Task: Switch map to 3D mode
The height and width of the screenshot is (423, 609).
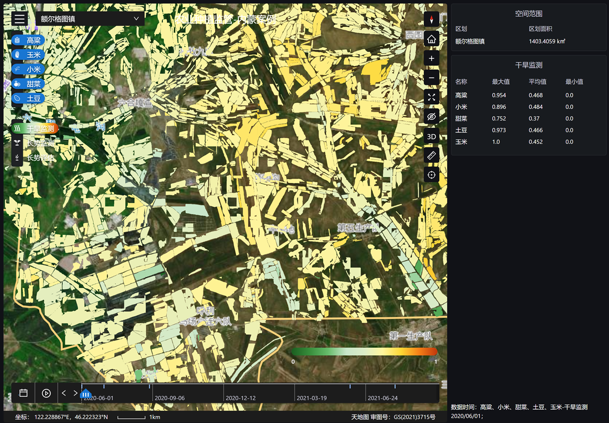Action: click(x=431, y=136)
